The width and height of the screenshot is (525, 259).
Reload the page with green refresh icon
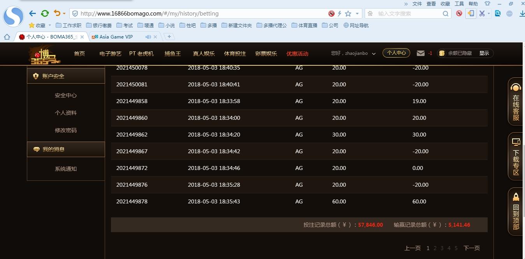(45, 14)
